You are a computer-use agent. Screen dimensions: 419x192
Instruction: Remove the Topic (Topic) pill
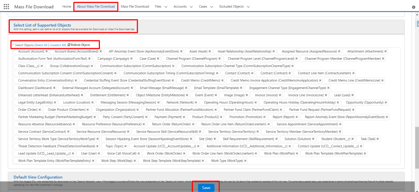tap(125, 146)
